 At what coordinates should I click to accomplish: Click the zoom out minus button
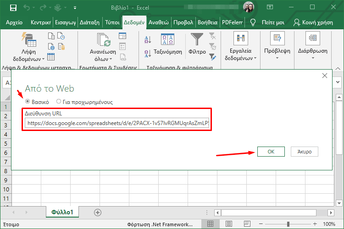pyautogui.click(x=261, y=224)
